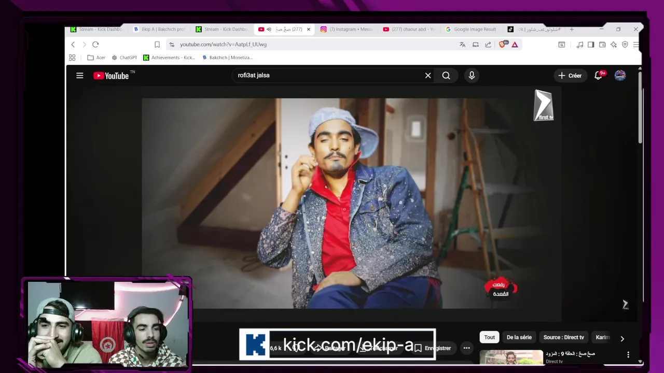
Task: Switch to the TikTok tab
Action: (534, 30)
